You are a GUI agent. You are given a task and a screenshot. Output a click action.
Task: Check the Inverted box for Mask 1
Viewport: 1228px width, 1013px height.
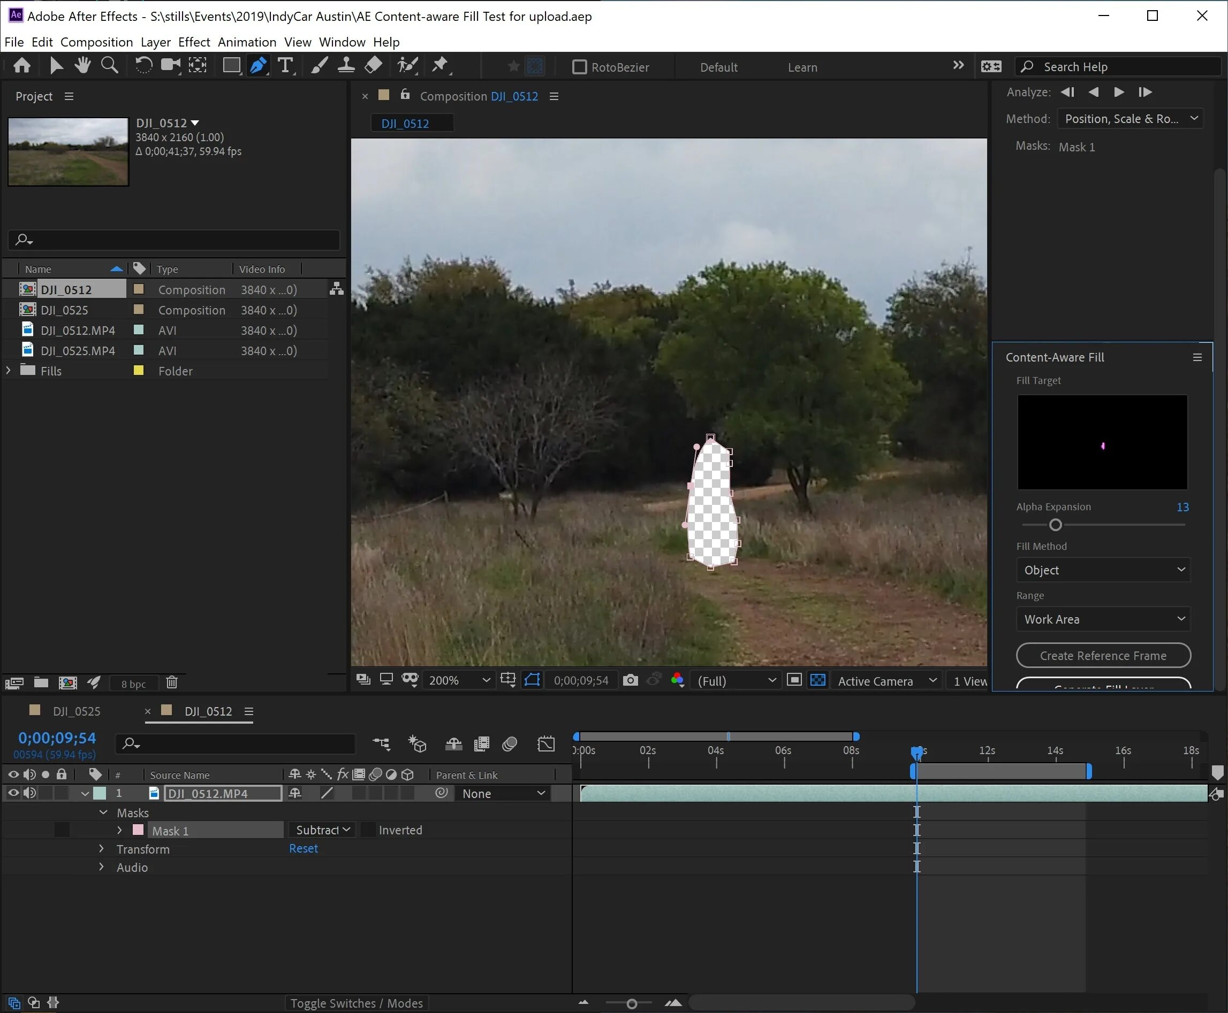click(x=368, y=830)
